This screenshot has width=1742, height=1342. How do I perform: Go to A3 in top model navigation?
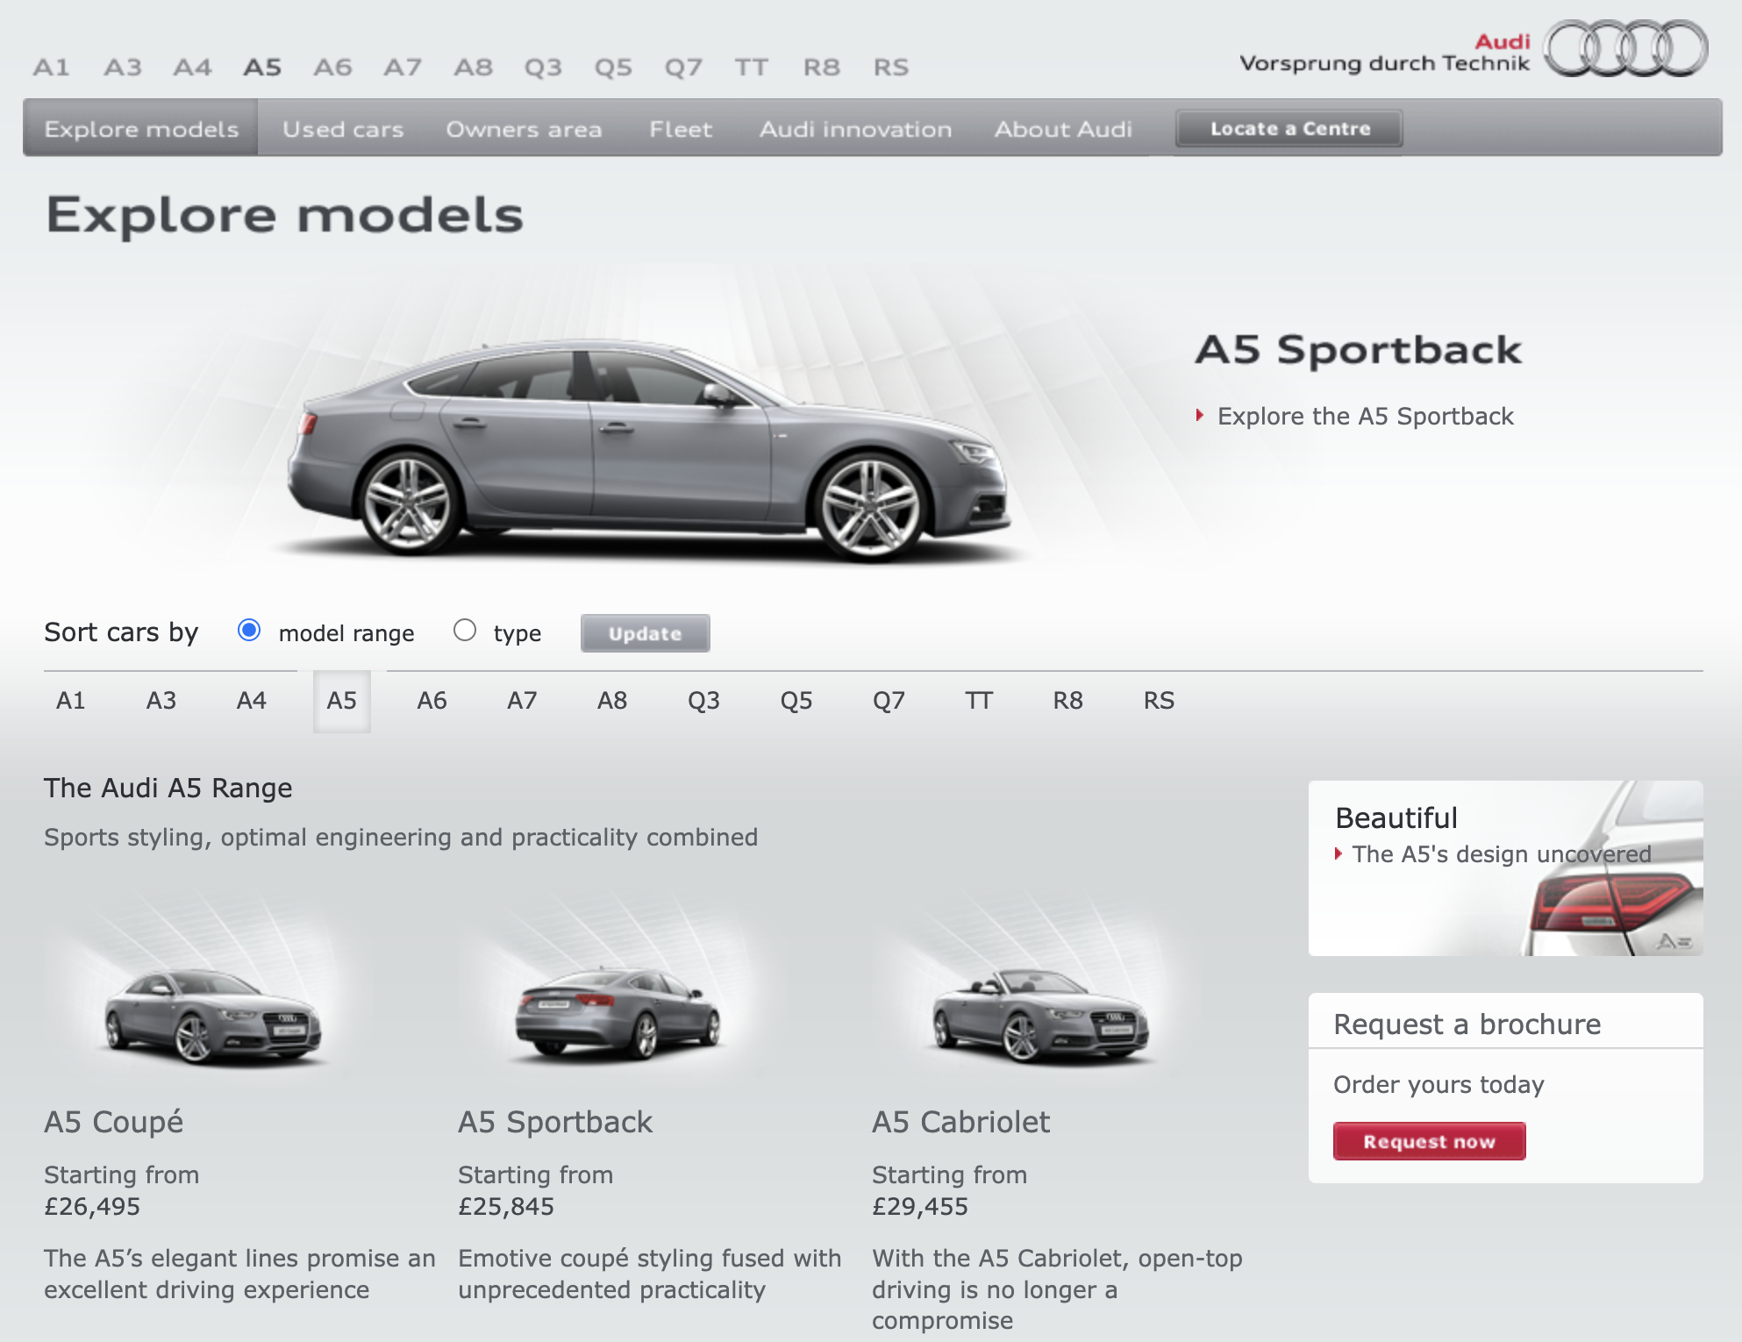pyautogui.click(x=122, y=67)
